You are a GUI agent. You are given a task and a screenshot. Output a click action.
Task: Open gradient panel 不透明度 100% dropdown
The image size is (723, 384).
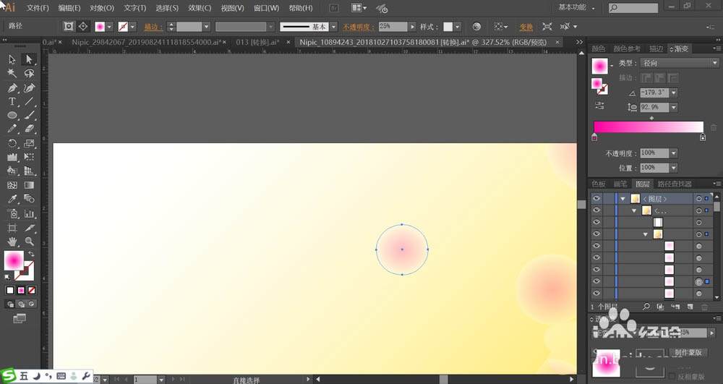(x=674, y=153)
